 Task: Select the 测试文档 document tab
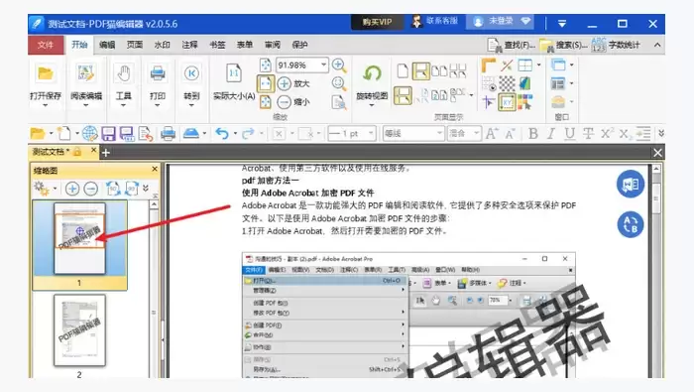(63, 152)
